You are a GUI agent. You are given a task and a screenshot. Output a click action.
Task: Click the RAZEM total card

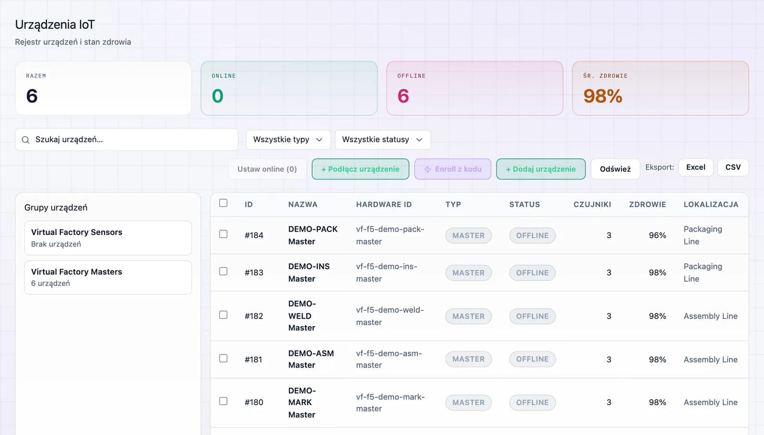[x=103, y=88]
